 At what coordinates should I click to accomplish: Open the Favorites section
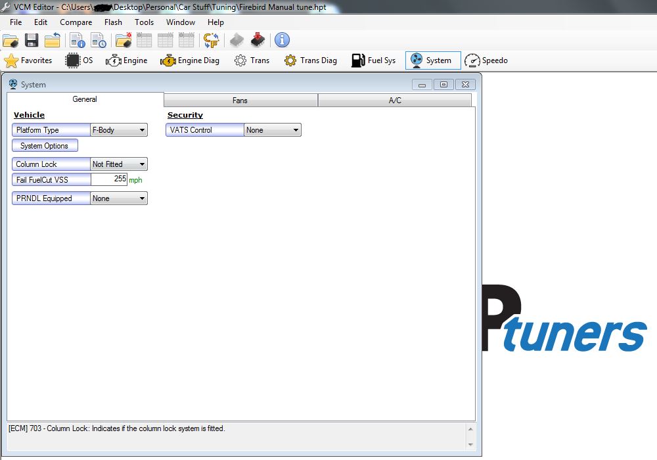(x=28, y=60)
